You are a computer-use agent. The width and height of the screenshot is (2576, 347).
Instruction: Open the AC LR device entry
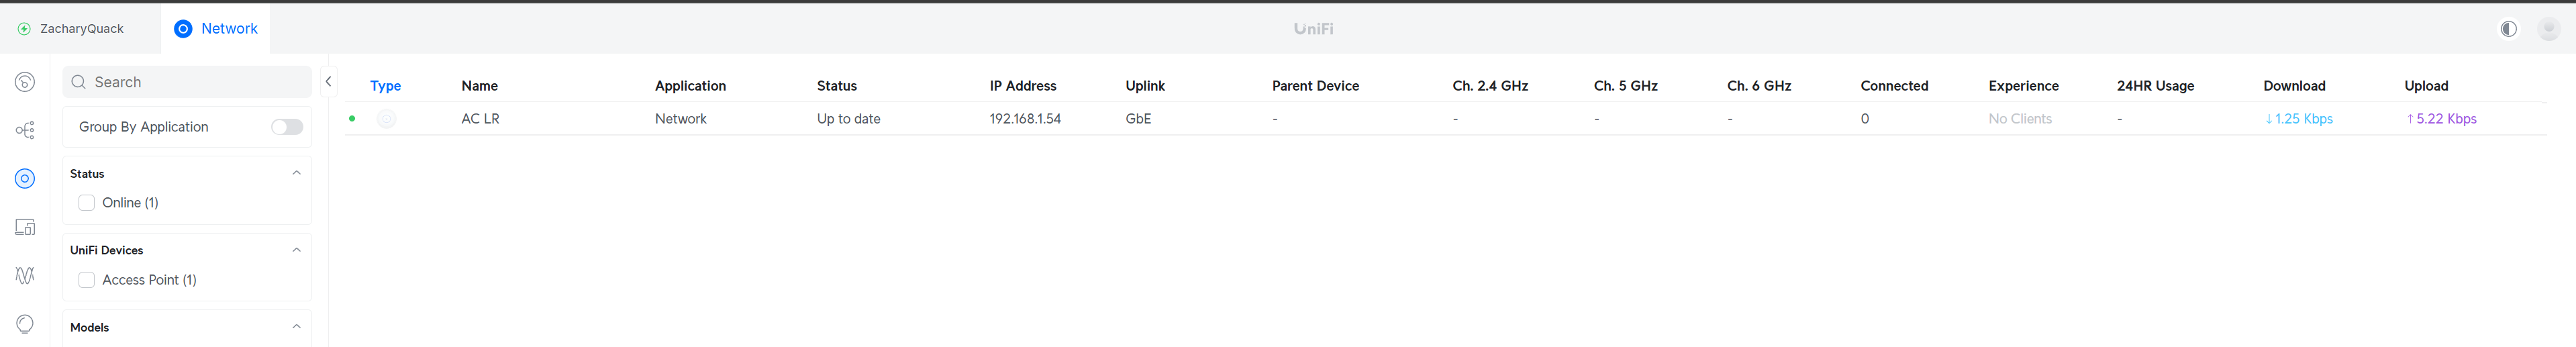480,119
